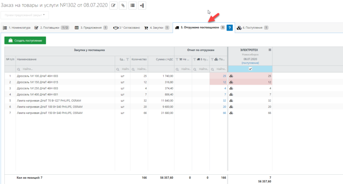Open the hierarchy structure icon in header
343x184 pixels.
[142, 6]
